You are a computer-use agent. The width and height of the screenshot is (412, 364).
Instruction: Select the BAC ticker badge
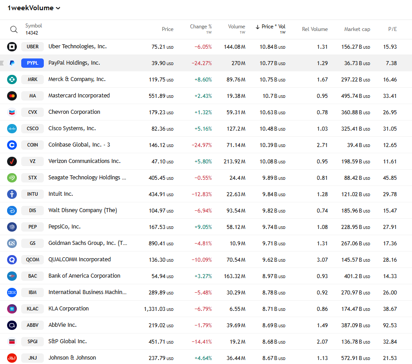pyautogui.click(x=33, y=276)
